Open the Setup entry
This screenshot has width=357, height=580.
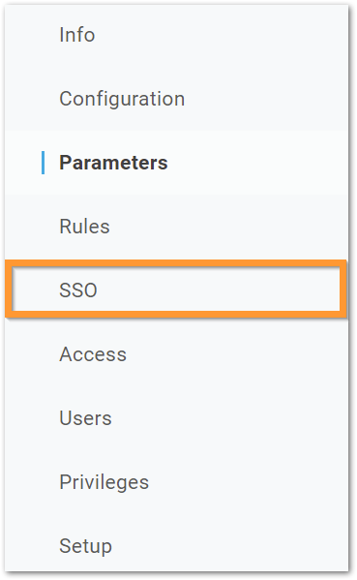pyautogui.click(x=85, y=546)
